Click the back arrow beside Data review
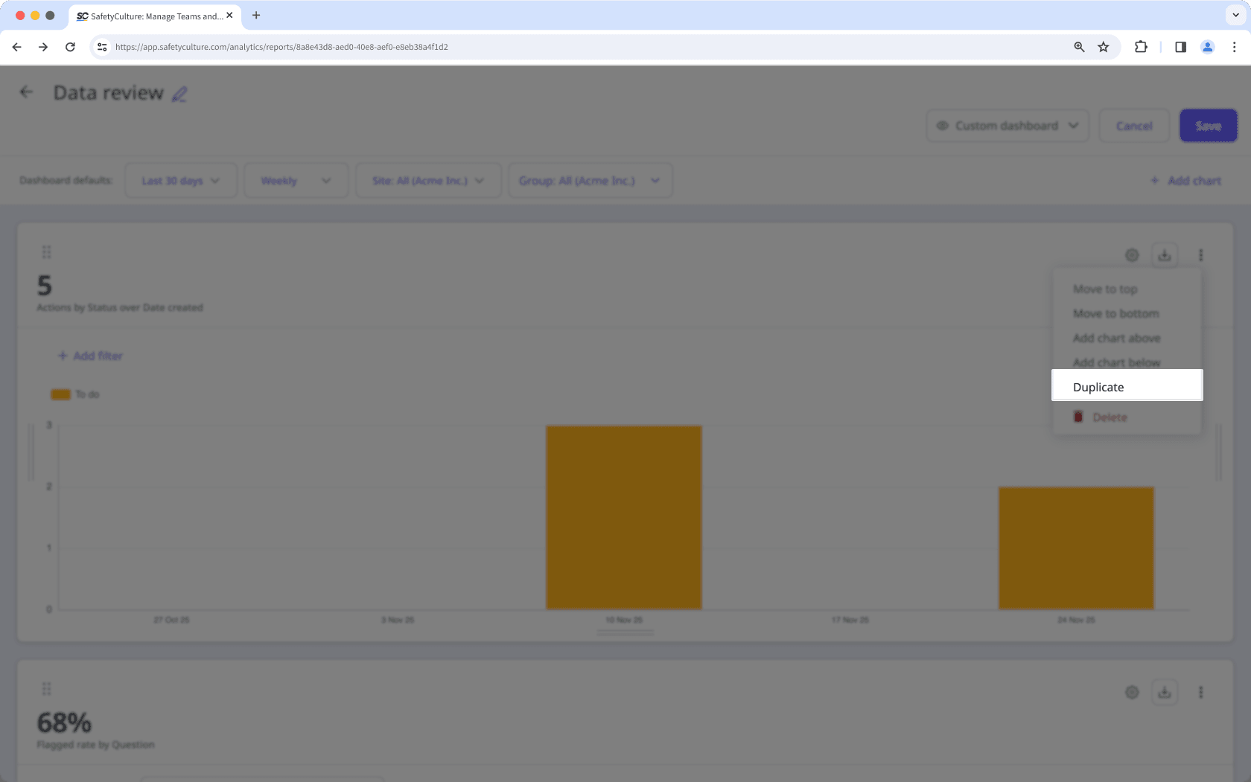The height and width of the screenshot is (782, 1251). point(27,92)
